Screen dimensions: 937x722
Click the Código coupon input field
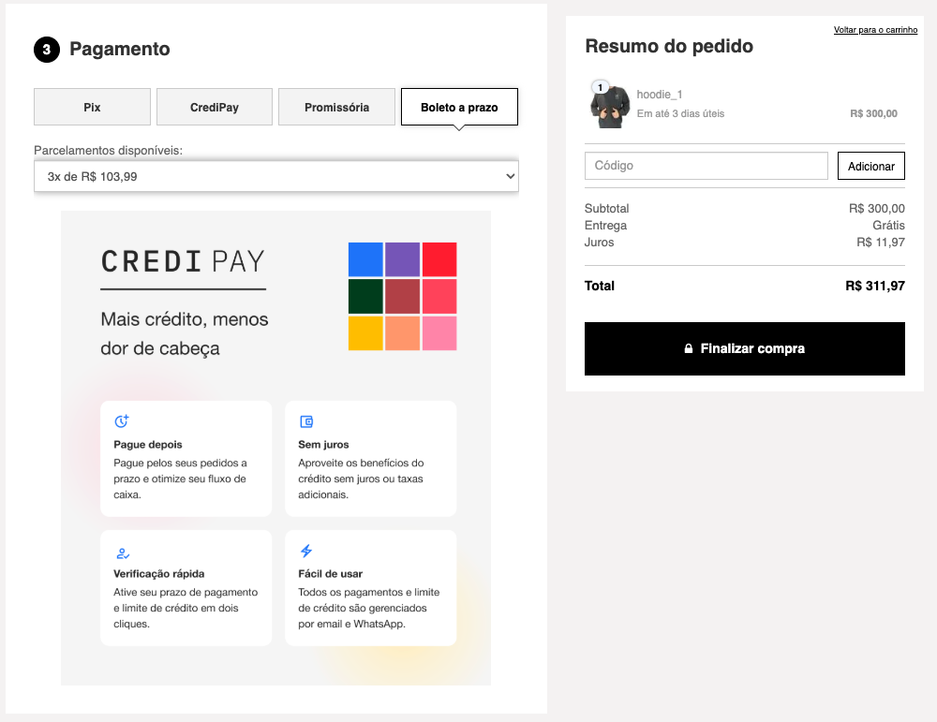(x=706, y=166)
